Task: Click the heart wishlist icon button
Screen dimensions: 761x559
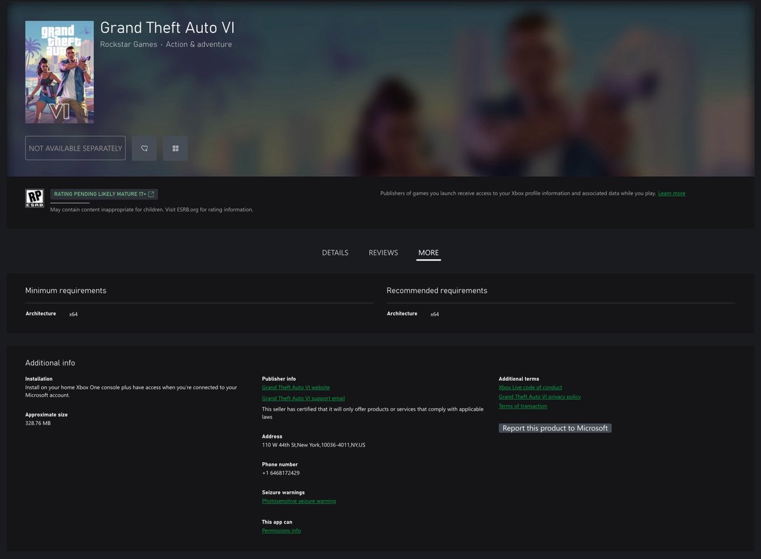Action: (144, 148)
